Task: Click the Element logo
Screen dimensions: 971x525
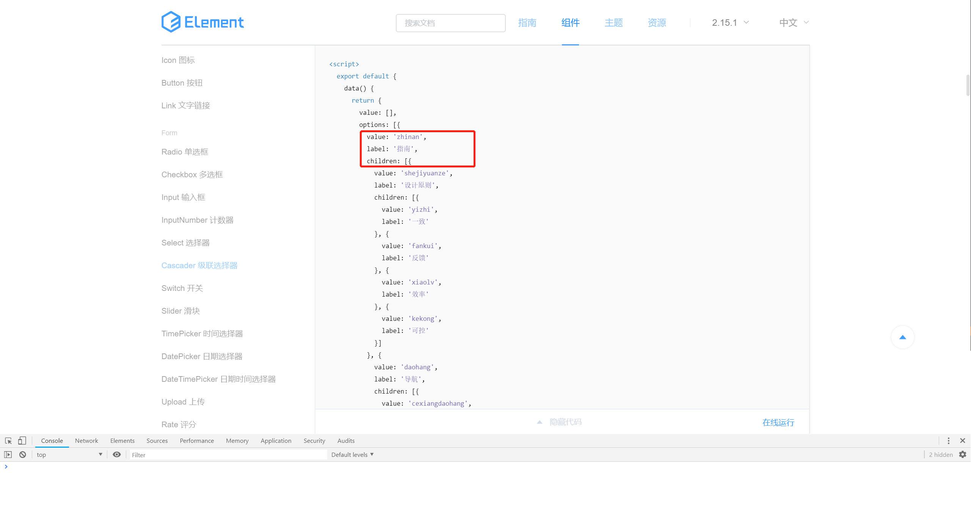Action: [x=202, y=22]
